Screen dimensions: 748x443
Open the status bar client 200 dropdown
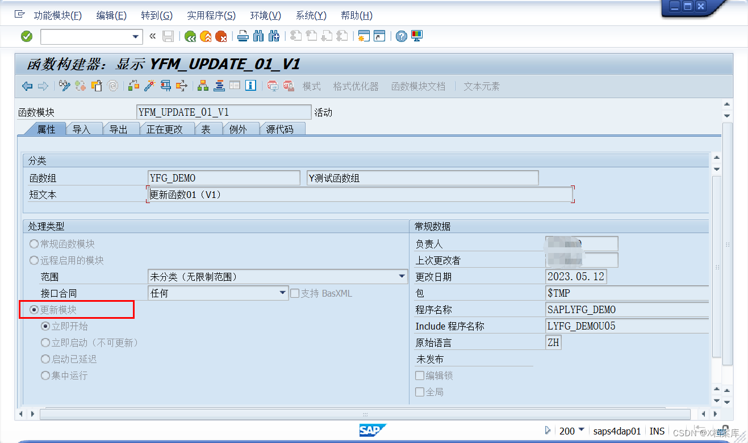pyautogui.click(x=581, y=430)
